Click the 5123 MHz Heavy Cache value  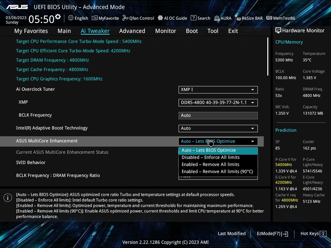(x=312, y=201)
